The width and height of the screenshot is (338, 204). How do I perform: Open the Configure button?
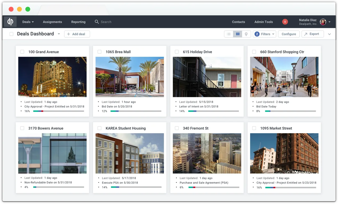(x=288, y=34)
